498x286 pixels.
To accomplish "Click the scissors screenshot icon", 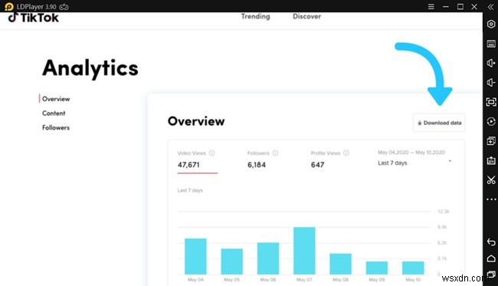I will tap(491, 180).
